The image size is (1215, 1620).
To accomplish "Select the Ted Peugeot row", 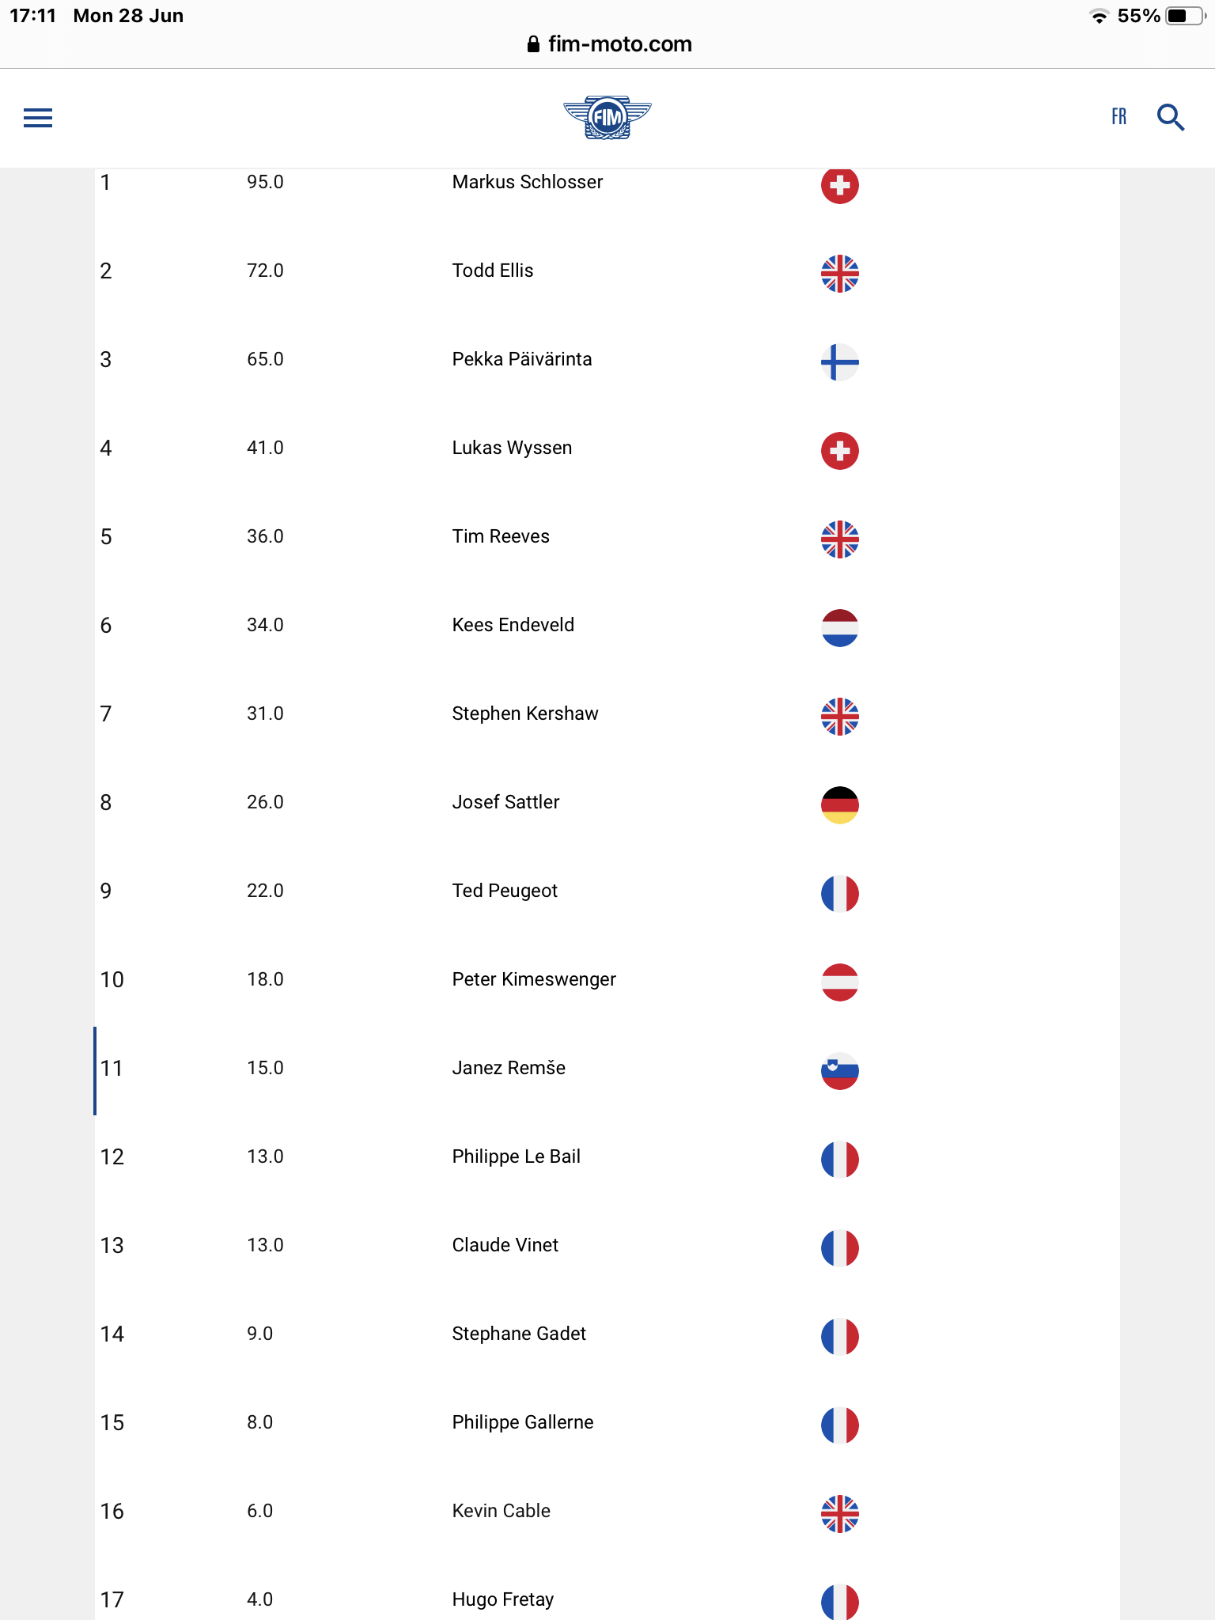I will tap(607, 891).
